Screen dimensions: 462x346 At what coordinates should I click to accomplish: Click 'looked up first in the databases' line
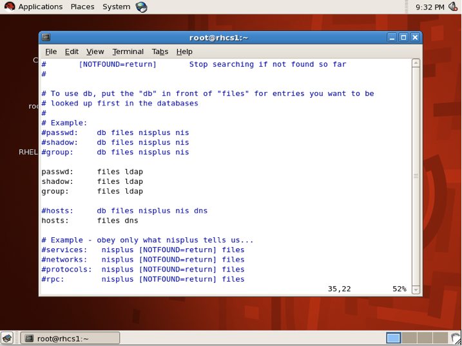120,103
